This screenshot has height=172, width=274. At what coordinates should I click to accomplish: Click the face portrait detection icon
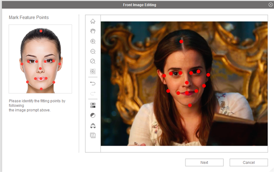click(x=93, y=136)
